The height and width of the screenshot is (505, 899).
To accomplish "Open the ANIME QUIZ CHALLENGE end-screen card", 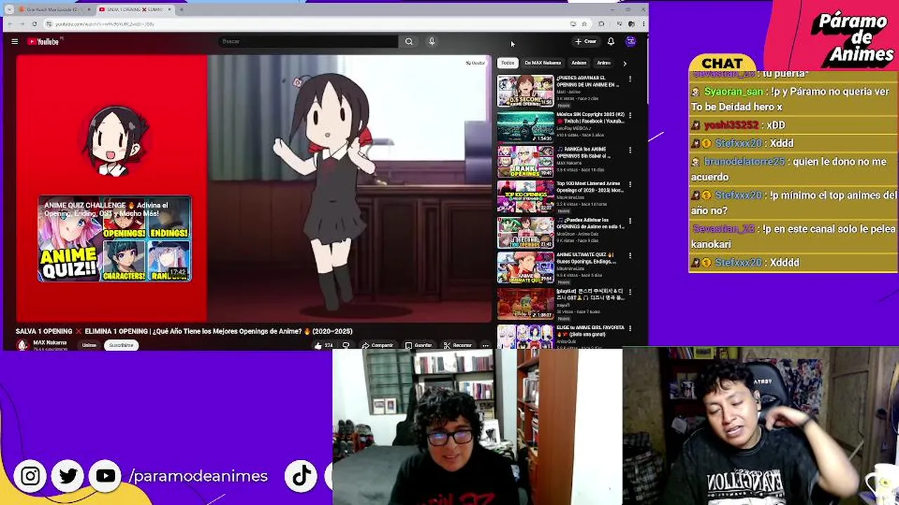I will click(114, 239).
